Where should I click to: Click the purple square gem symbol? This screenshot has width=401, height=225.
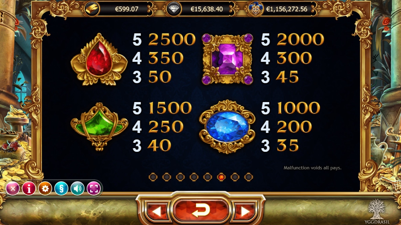228,59
